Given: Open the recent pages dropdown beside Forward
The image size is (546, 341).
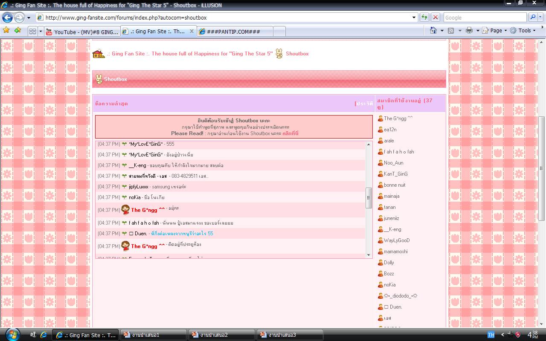Looking at the screenshot, I should (29, 18).
